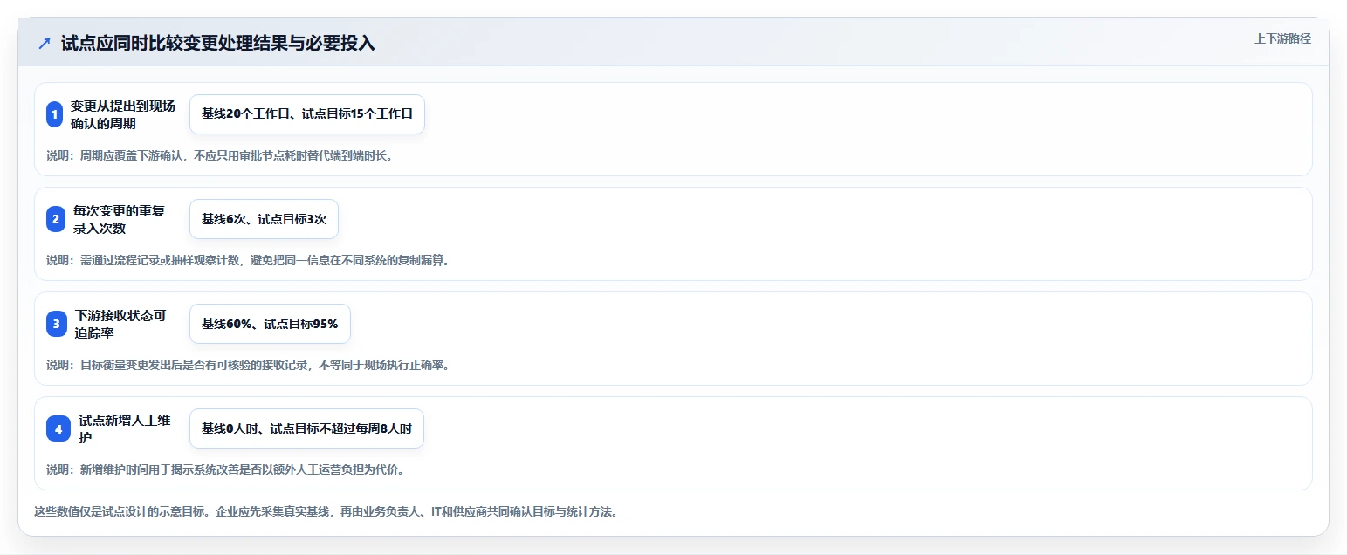The image size is (1347, 555).
Task: Click the number 1 badge
Action: click(x=55, y=114)
